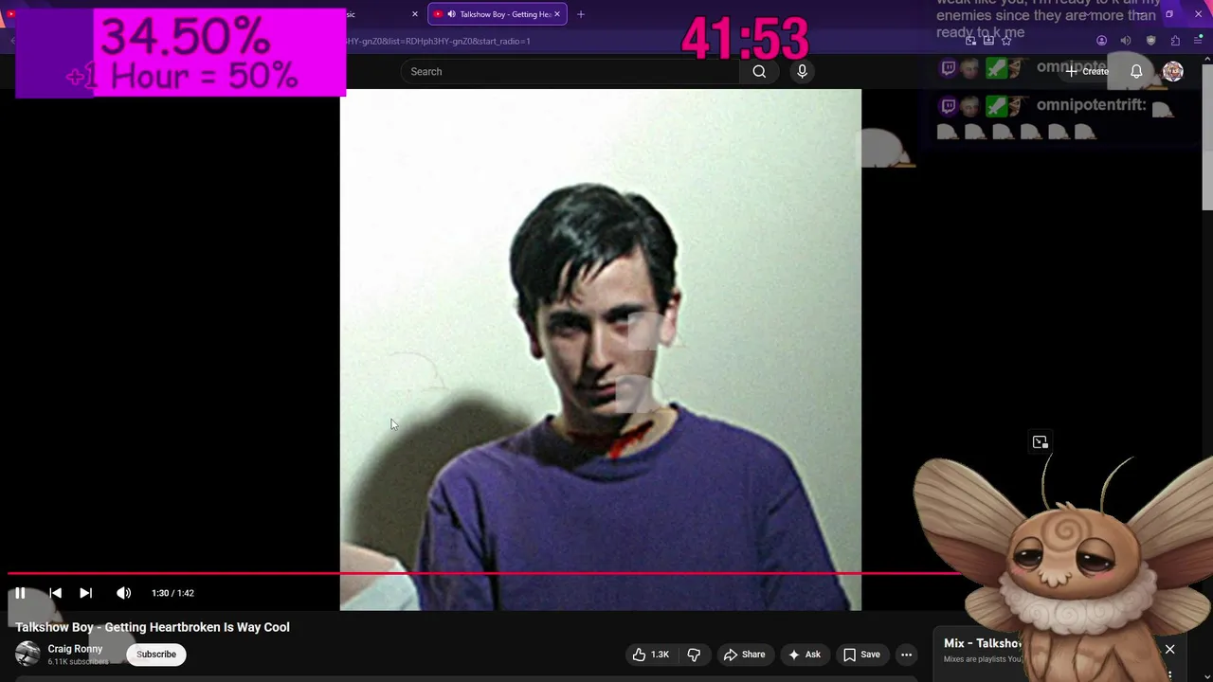Open browser profile account icon
Viewport: 1213px width, 682px height.
coord(1101,41)
